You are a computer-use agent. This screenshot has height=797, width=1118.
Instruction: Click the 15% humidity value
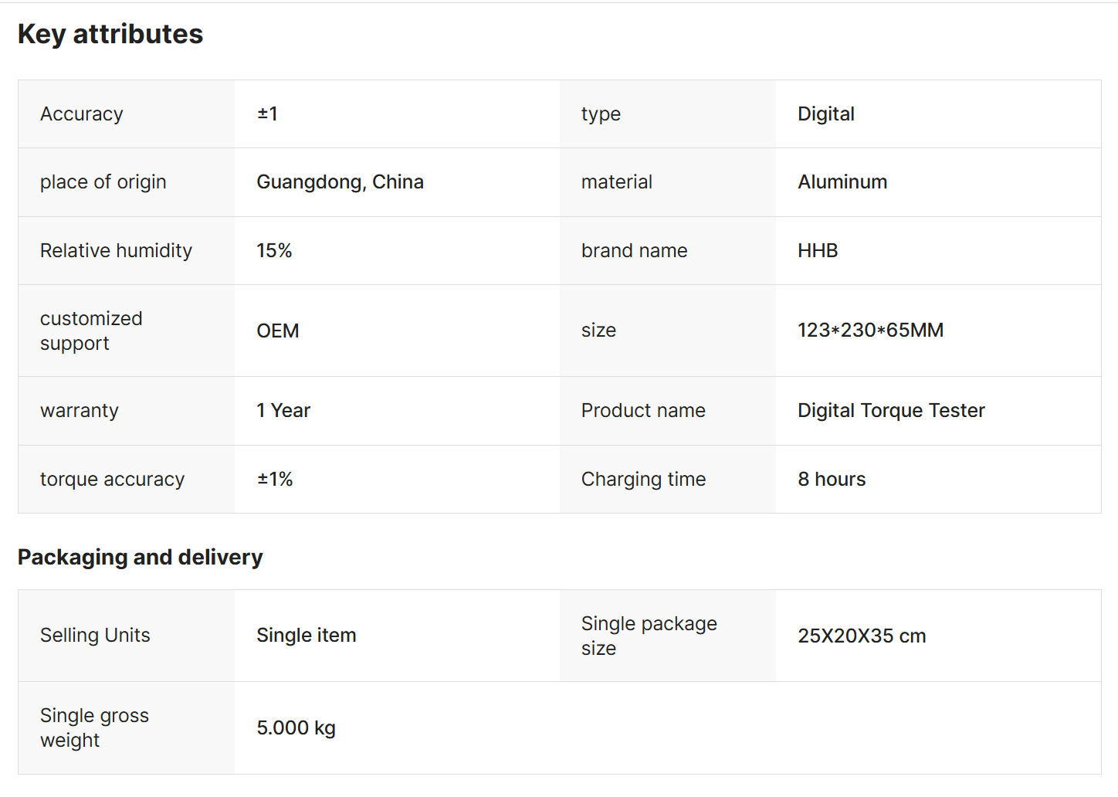coord(274,251)
